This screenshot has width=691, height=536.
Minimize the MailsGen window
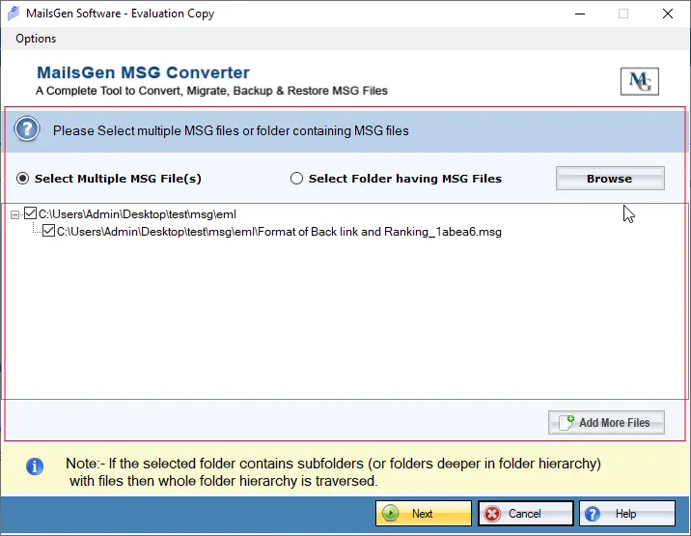coord(580,14)
